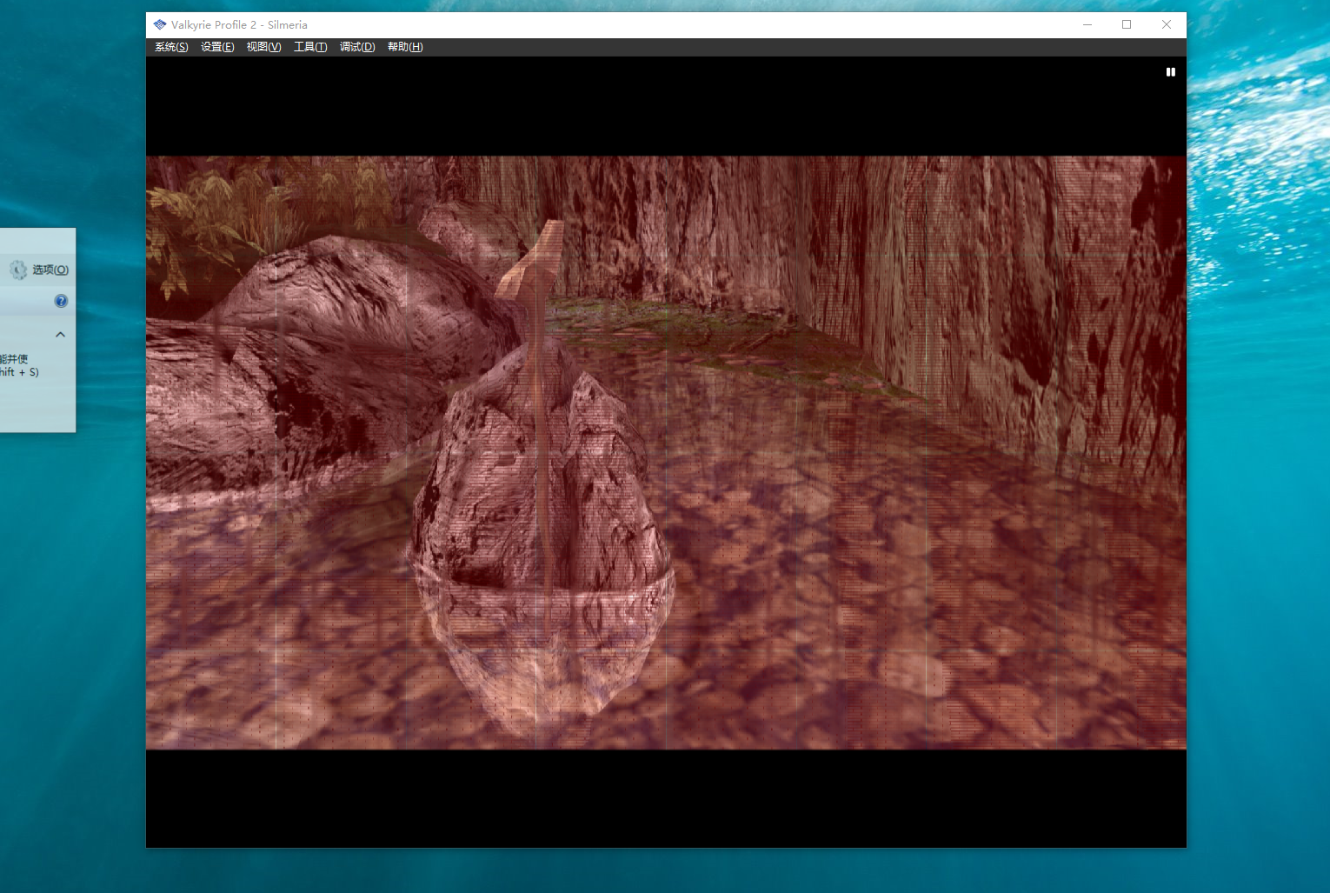This screenshot has height=893, width=1330.
Task: Collapse the section chevron in left window
Action: tap(60, 334)
